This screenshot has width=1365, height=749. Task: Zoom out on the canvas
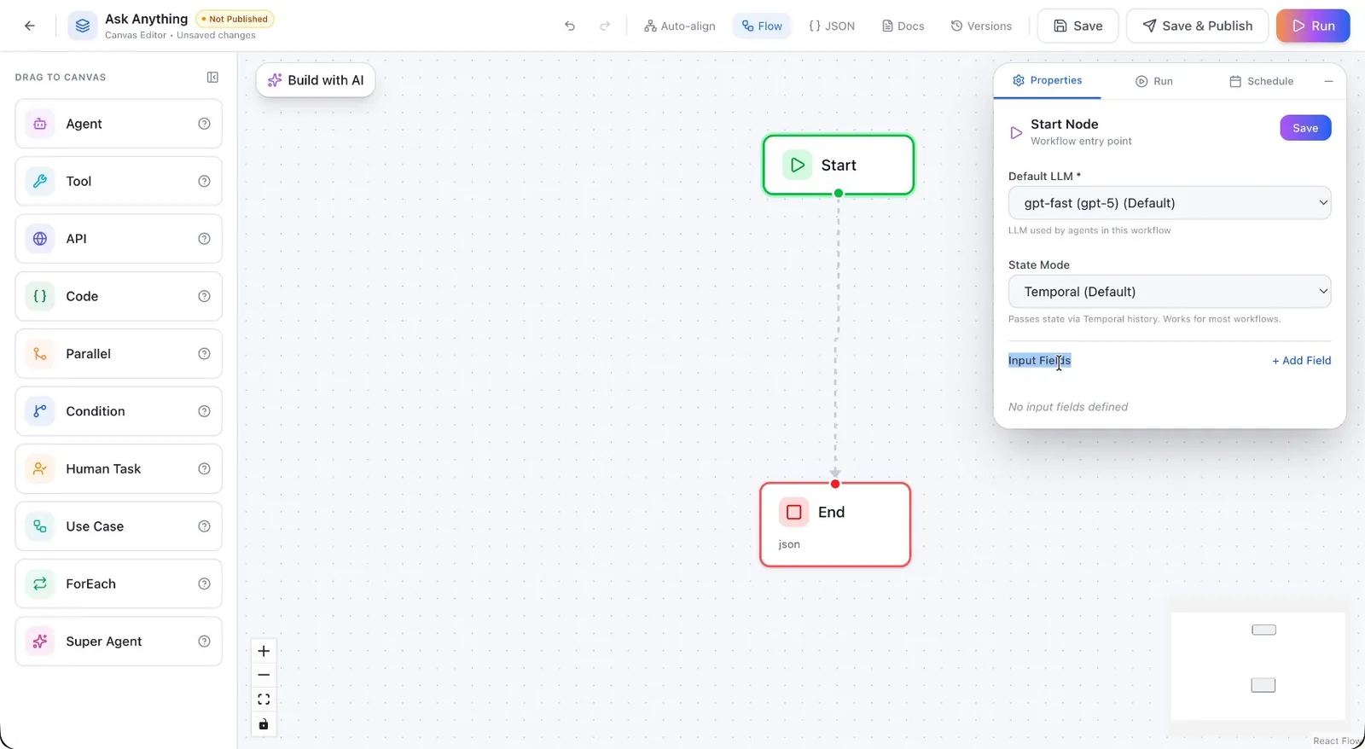tap(264, 675)
